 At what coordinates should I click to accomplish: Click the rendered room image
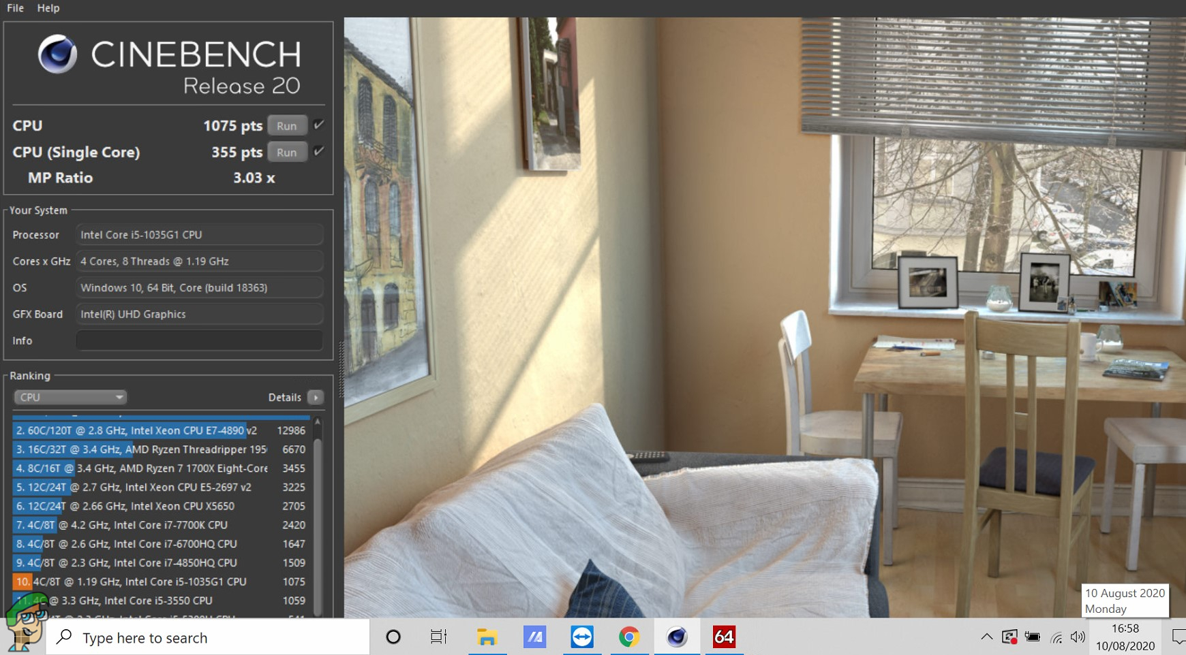coord(765,317)
